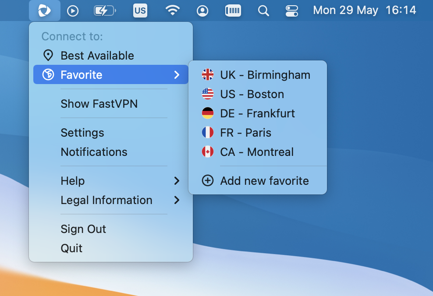Image resolution: width=433 pixels, height=296 pixels.
Task: Open the battery charging status icon
Action: pos(105,11)
